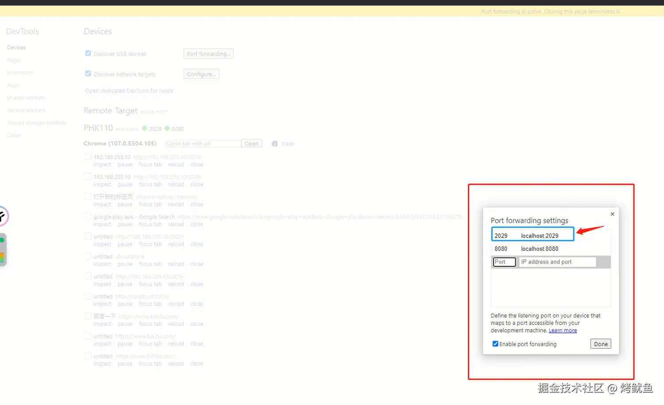Click the Configure... button
Image resolution: width=664 pixels, height=405 pixels.
201,74
